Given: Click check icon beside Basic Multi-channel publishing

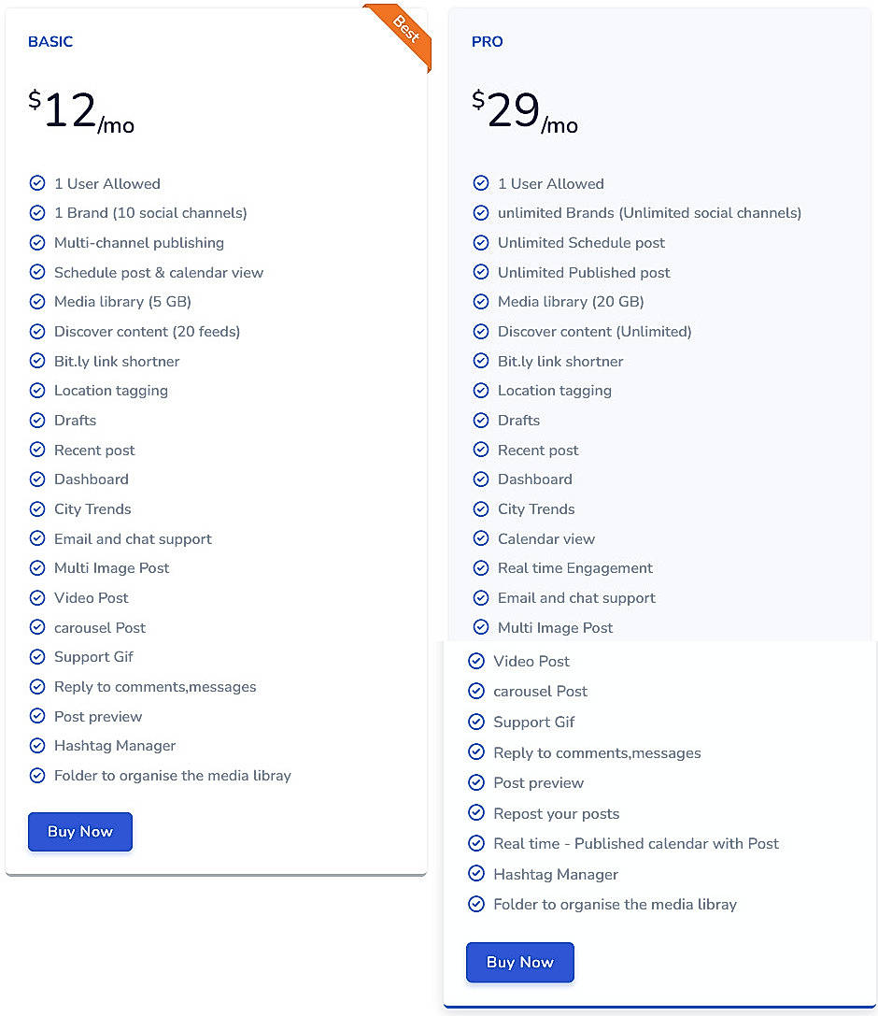Looking at the screenshot, I should click(x=37, y=243).
